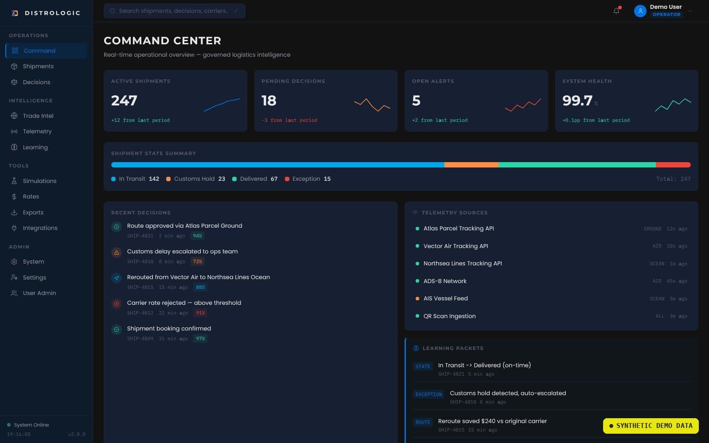Open the Telemetry section

(46, 131)
